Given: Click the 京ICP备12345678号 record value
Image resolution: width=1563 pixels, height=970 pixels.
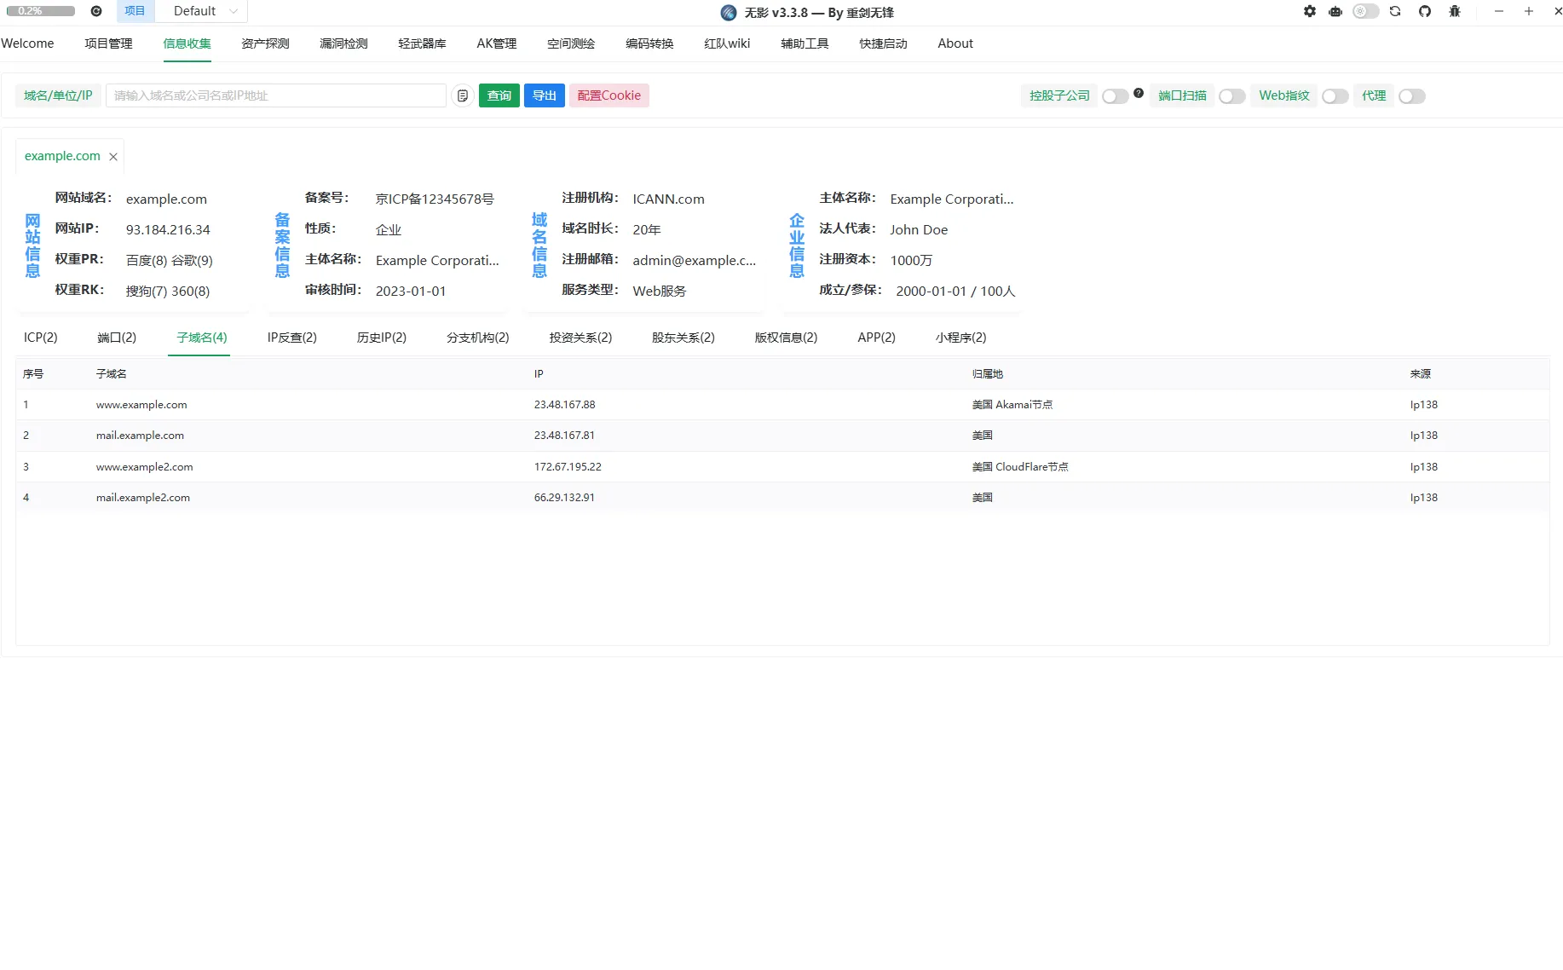Looking at the screenshot, I should (435, 199).
